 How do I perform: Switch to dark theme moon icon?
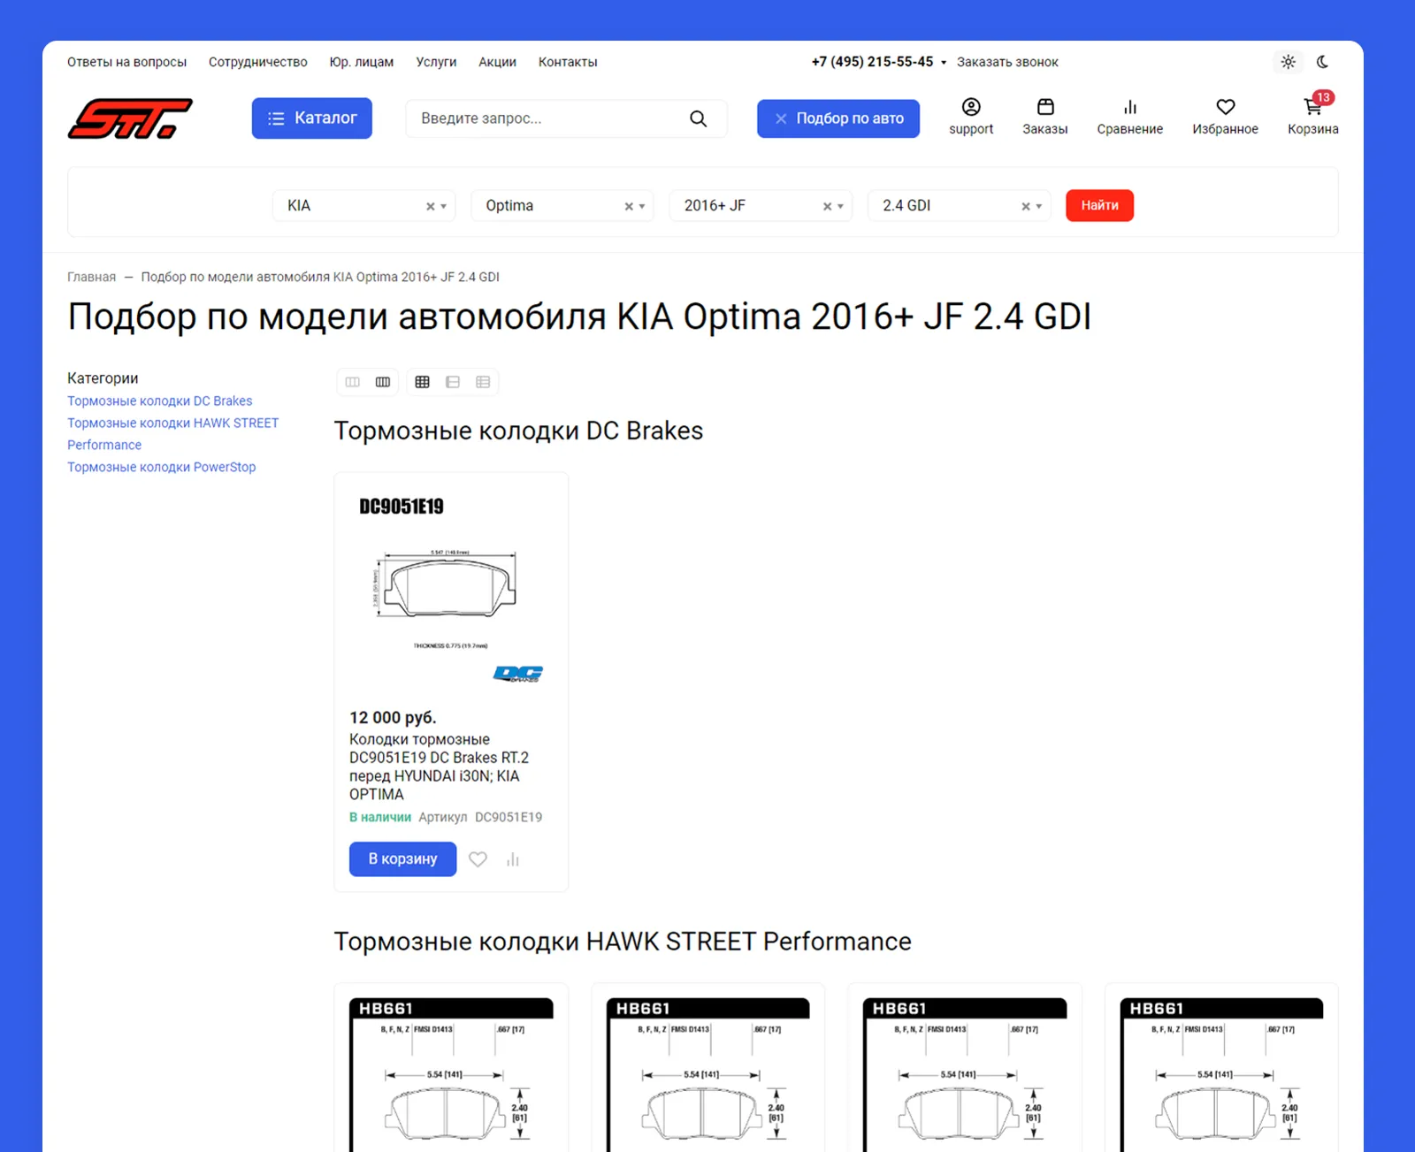click(x=1323, y=62)
